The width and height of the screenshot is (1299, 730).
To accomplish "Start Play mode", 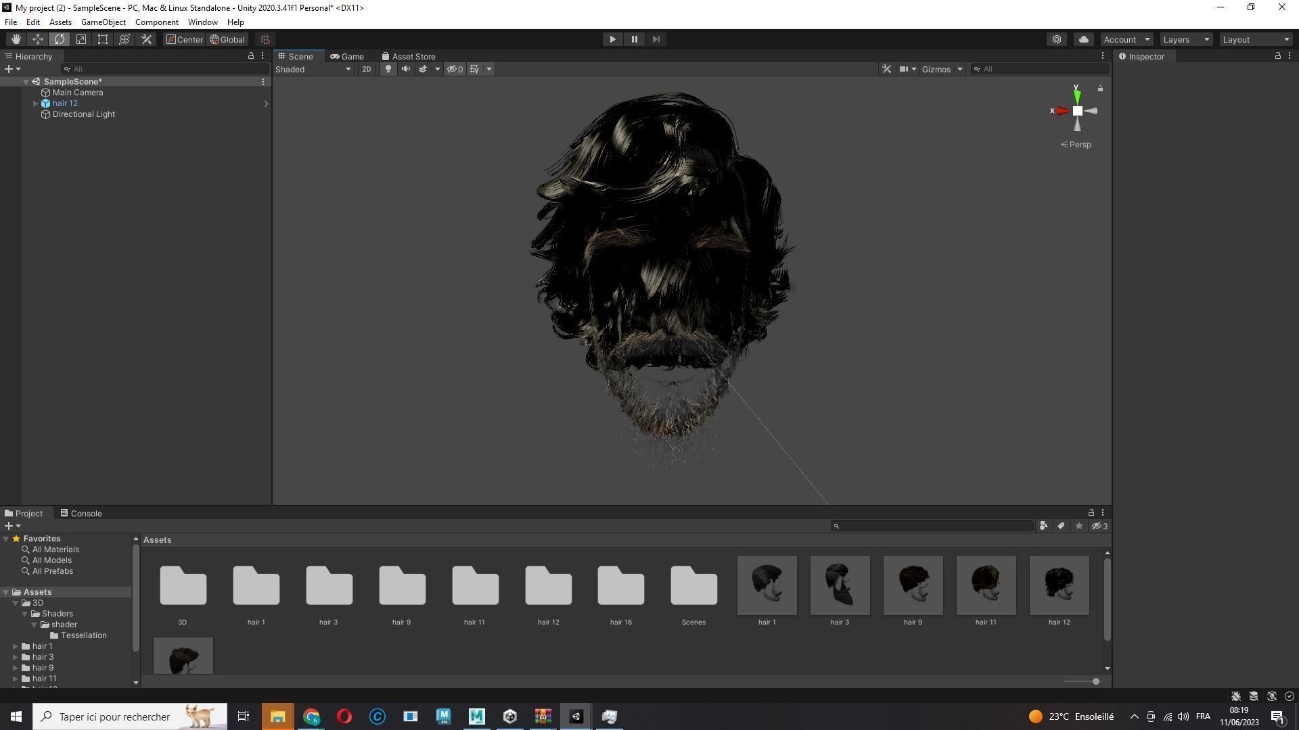I will pos(612,39).
